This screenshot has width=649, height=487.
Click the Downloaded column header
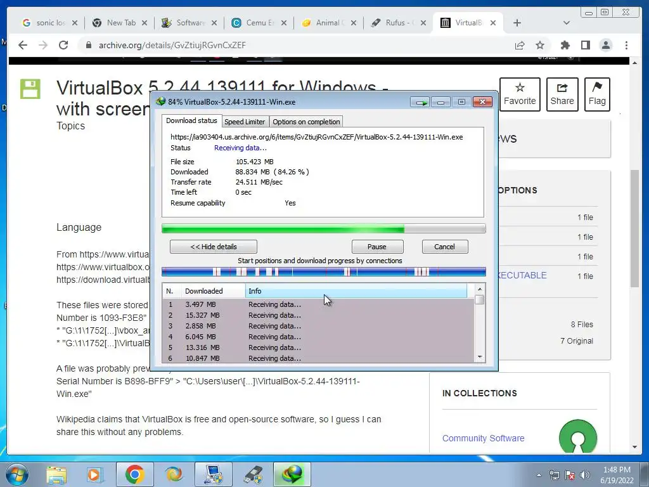(x=214, y=291)
